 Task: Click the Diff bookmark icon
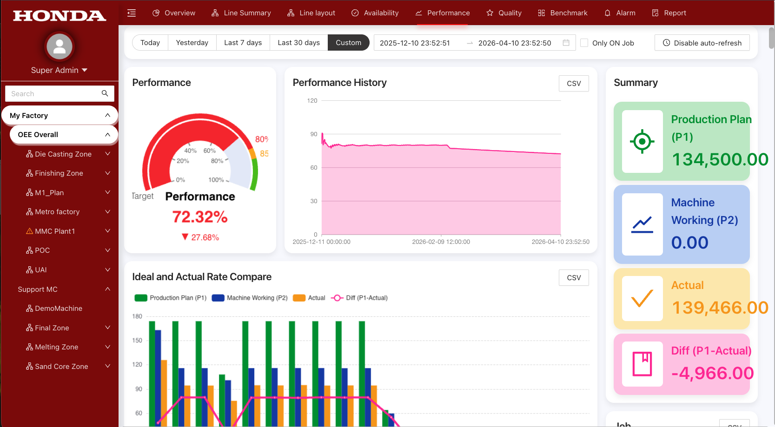pos(642,364)
